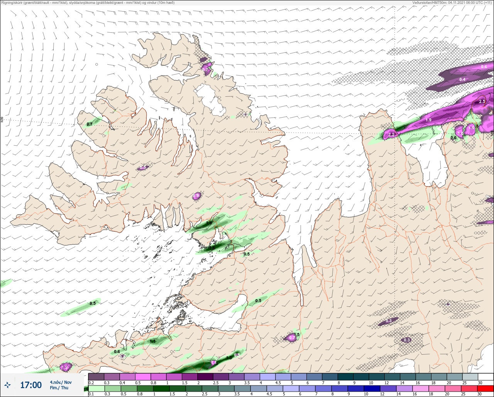
Task: Pick the palest green swatch starting the rain scale
Action: coord(96,388)
